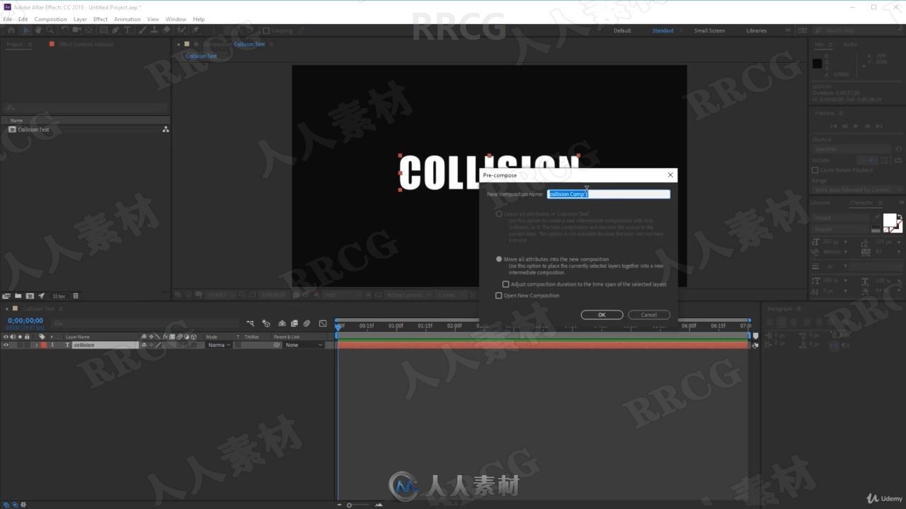The width and height of the screenshot is (906, 509).
Task: Select the Eraser tool
Action: 166,30
